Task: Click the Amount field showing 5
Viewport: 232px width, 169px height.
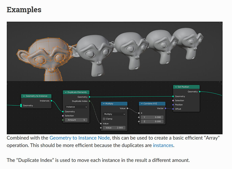Action: 76,120
